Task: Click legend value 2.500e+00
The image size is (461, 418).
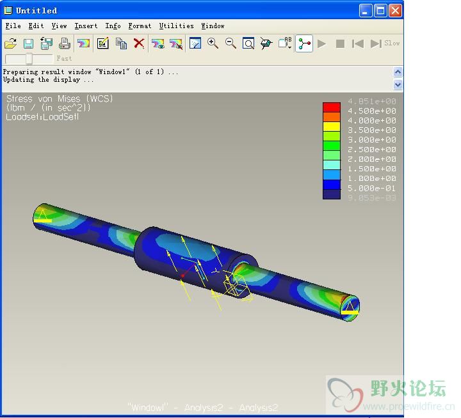Action: pos(372,150)
